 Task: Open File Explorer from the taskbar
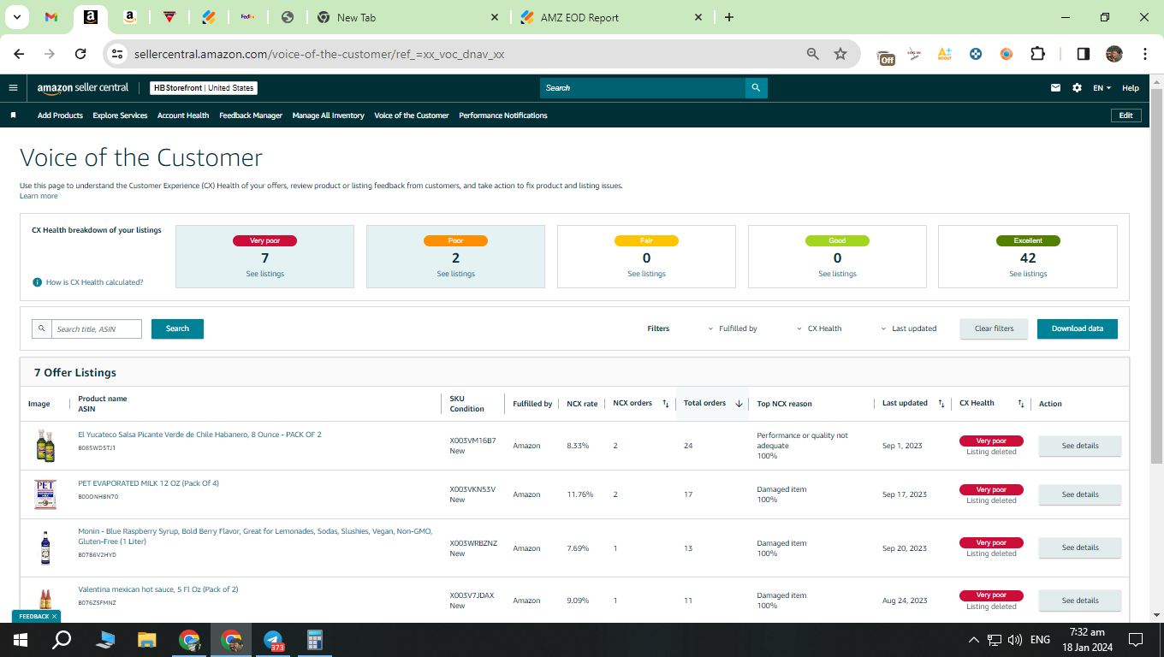point(147,640)
